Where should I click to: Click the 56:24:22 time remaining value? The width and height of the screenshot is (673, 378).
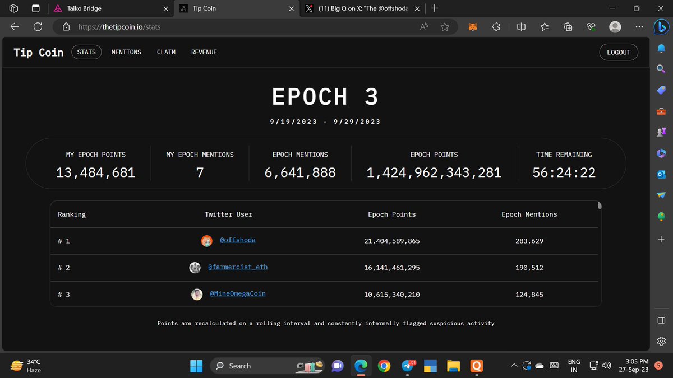(x=564, y=172)
